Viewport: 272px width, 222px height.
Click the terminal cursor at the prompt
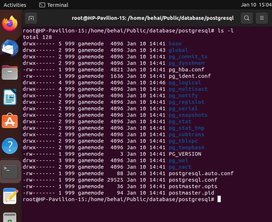click(x=219, y=199)
